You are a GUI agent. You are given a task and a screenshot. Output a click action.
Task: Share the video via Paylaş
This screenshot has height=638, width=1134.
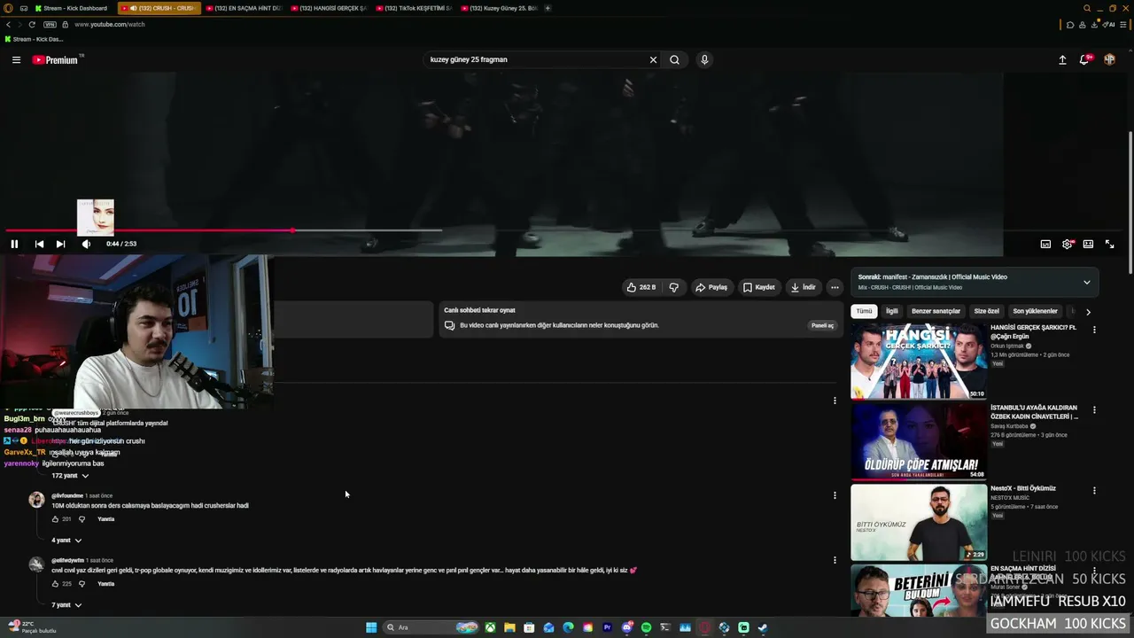(x=711, y=287)
